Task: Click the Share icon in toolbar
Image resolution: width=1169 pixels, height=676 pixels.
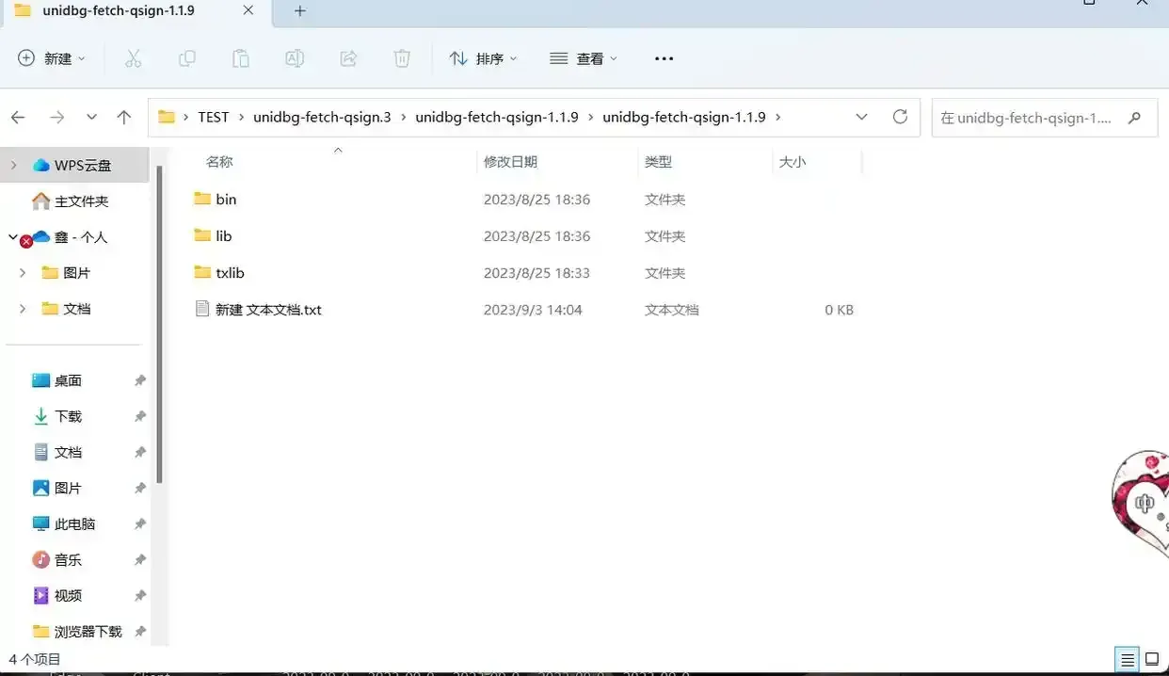Action: pos(348,58)
